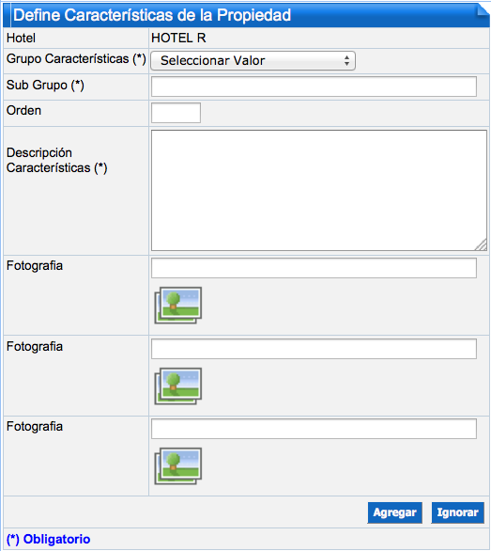Click the Grupo Características label
The image size is (491, 551).
(x=76, y=58)
